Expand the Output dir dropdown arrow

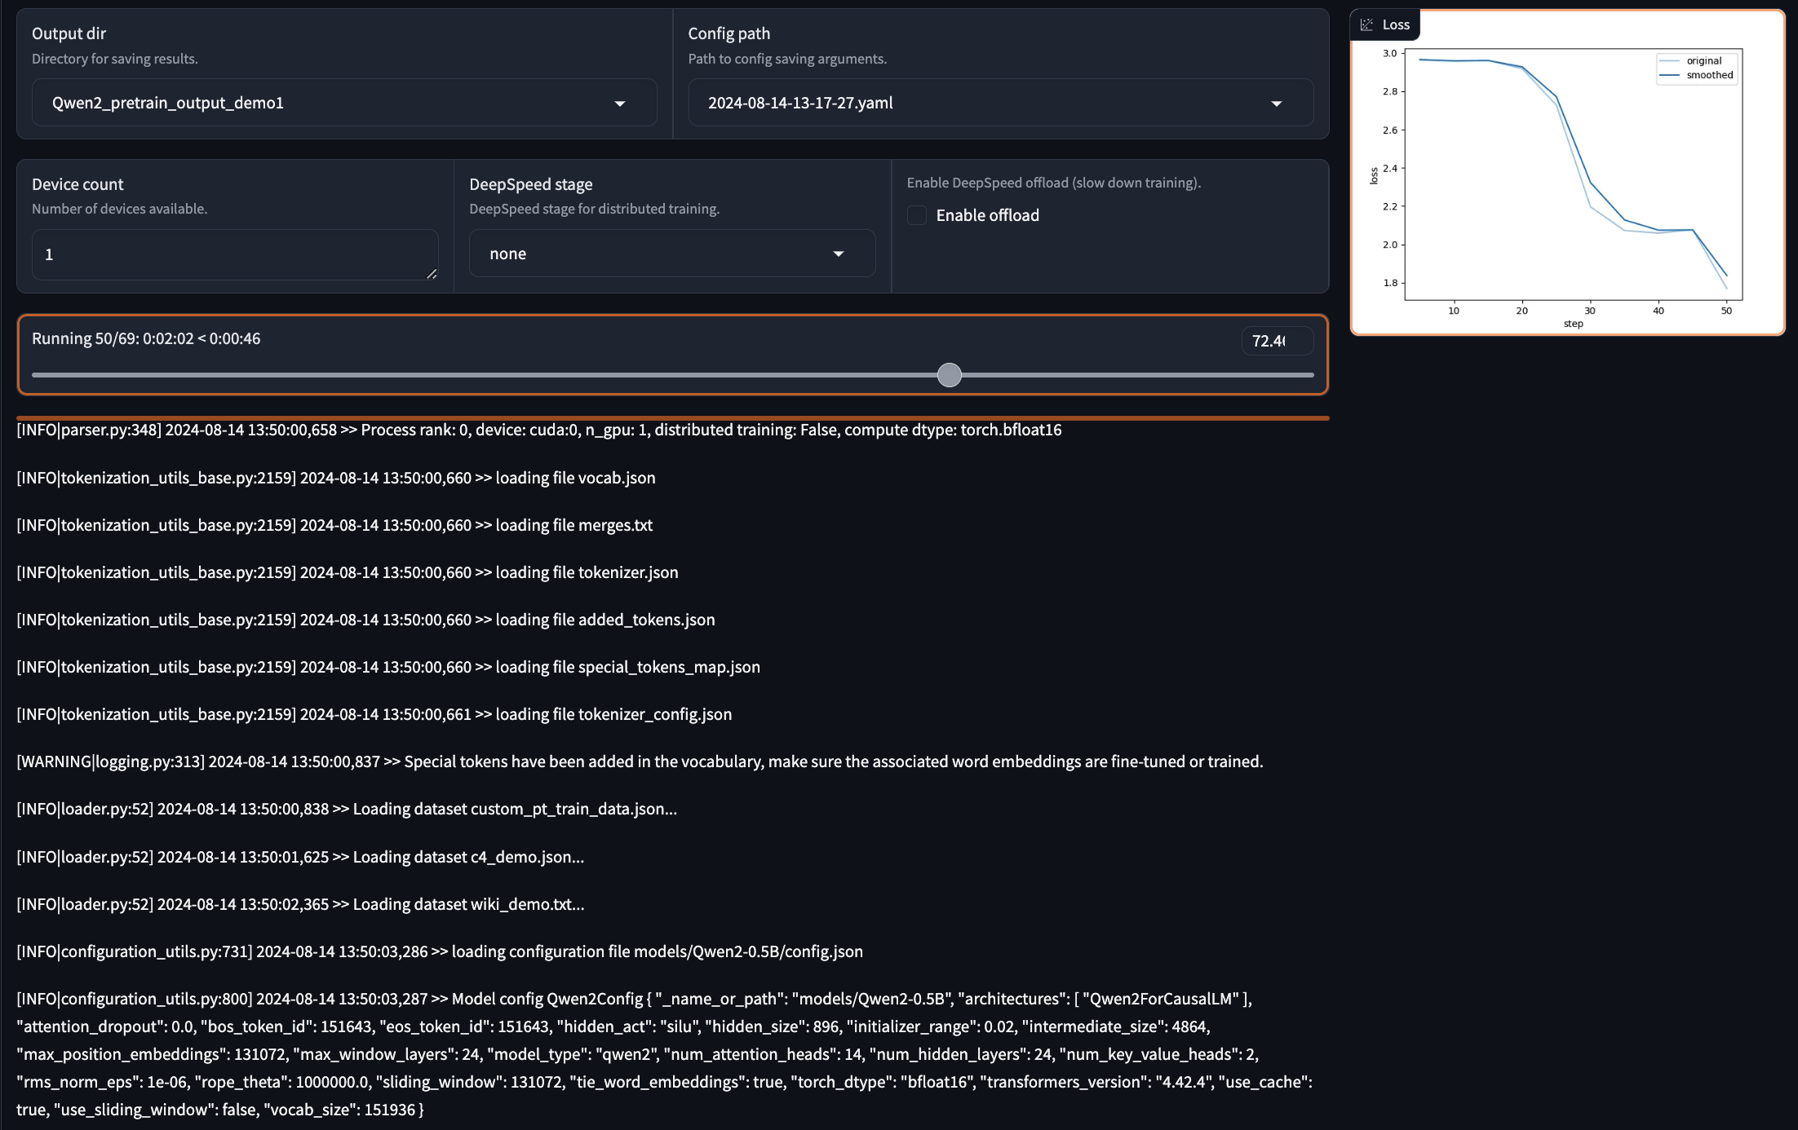click(x=620, y=104)
